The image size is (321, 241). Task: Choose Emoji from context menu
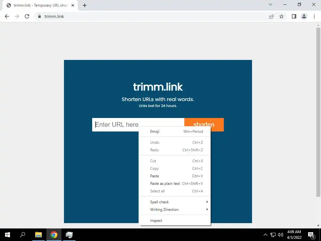(175, 131)
